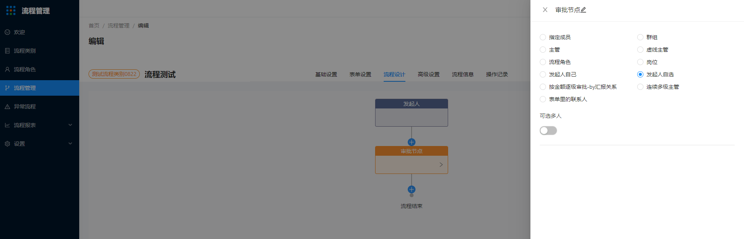Click the 测试流程类别0822 tag
The image size is (744, 239).
[114, 74]
